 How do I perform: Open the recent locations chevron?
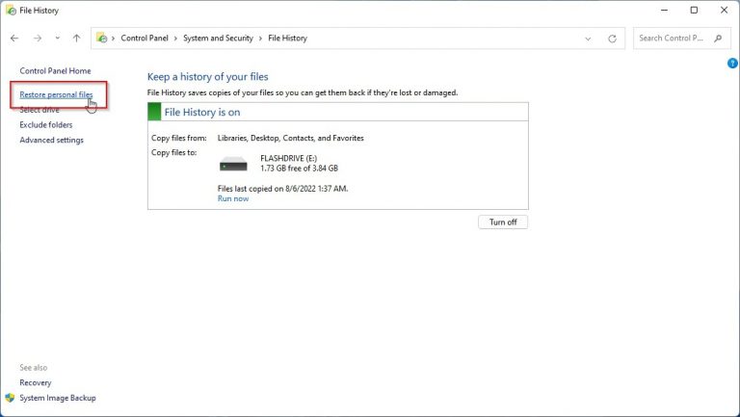[x=56, y=39]
